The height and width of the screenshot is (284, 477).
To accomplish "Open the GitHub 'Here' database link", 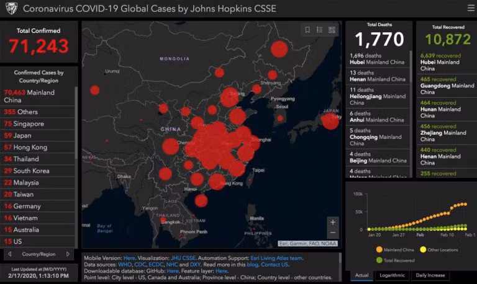I will coord(173,271).
